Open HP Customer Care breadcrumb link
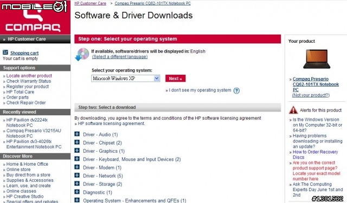This screenshot has width=347, height=203. tap(91, 3)
